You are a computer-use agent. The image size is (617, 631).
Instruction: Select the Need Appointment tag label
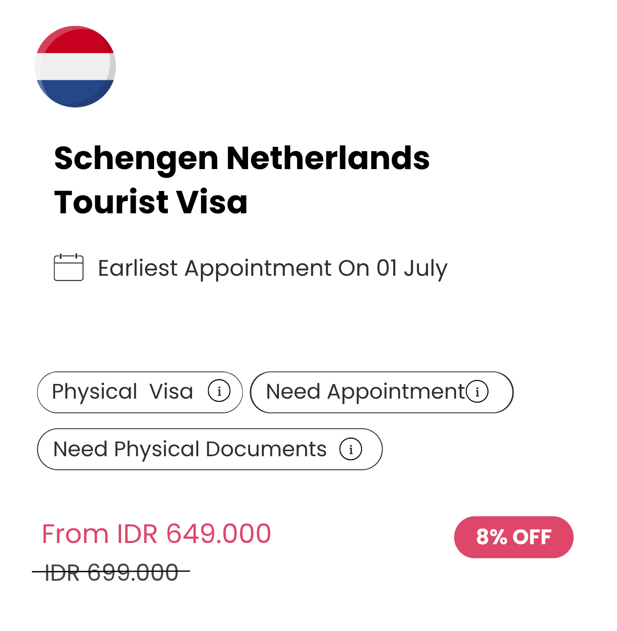click(x=365, y=392)
